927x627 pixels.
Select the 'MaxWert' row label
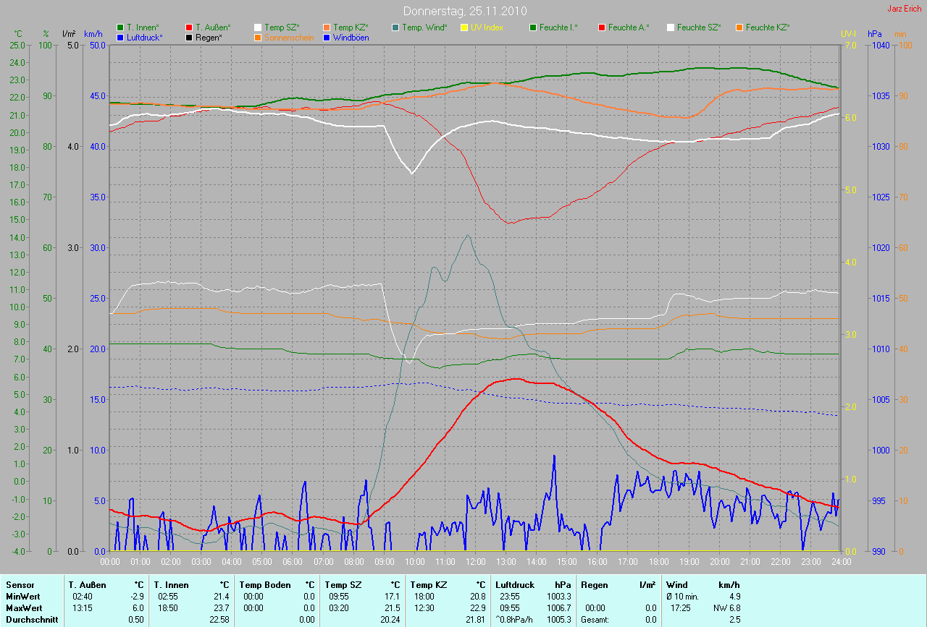pyautogui.click(x=25, y=608)
